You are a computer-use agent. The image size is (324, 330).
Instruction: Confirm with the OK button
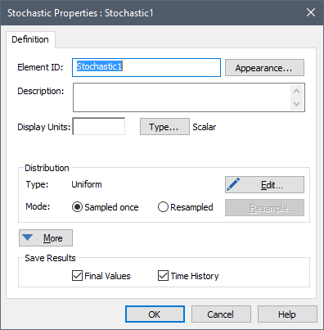click(155, 314)
